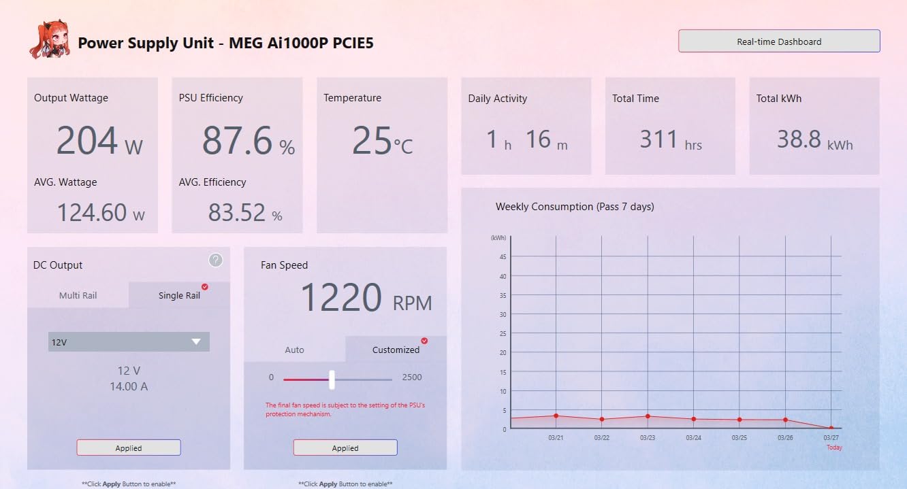Open the 12V rail dropdown
This screenshot has width=907, height=489.
coord(129,342)
